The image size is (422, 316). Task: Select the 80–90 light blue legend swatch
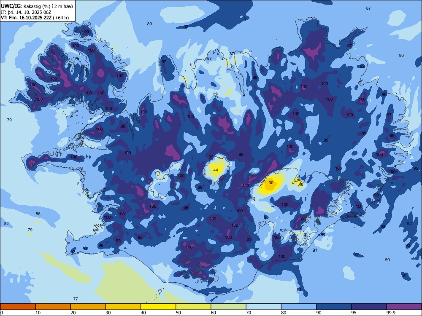[299, 307]
